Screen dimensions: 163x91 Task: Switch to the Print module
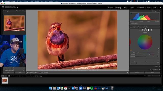click(x=148, y=8)
